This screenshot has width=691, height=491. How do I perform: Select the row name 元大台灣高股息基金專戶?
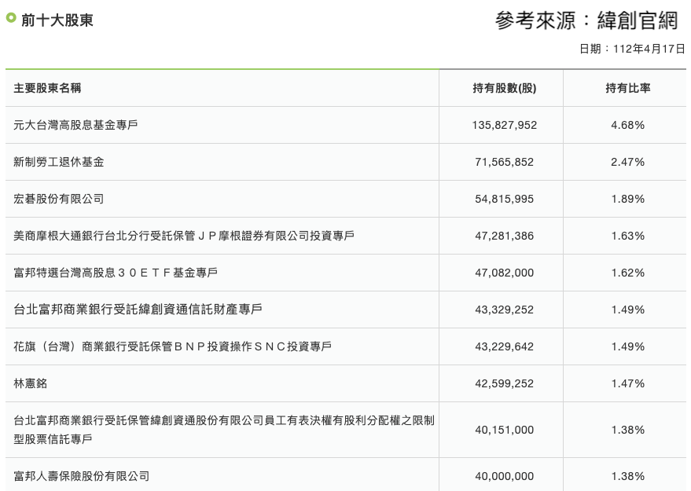pos(75,125)
